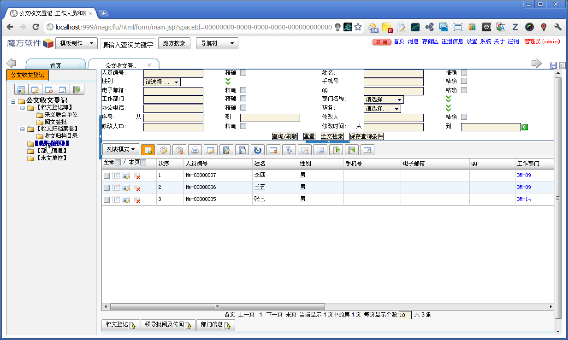Click the 请输入查询关键字 search field
The width and height of the screenshot is (568, 340).
click(128, 44)
